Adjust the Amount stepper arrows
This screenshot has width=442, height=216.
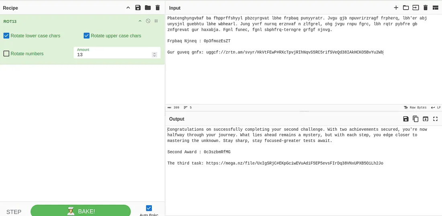click(x=154, y=54)
